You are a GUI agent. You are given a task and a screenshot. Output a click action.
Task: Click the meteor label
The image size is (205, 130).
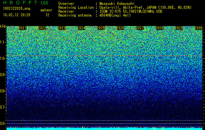(46, 10)
